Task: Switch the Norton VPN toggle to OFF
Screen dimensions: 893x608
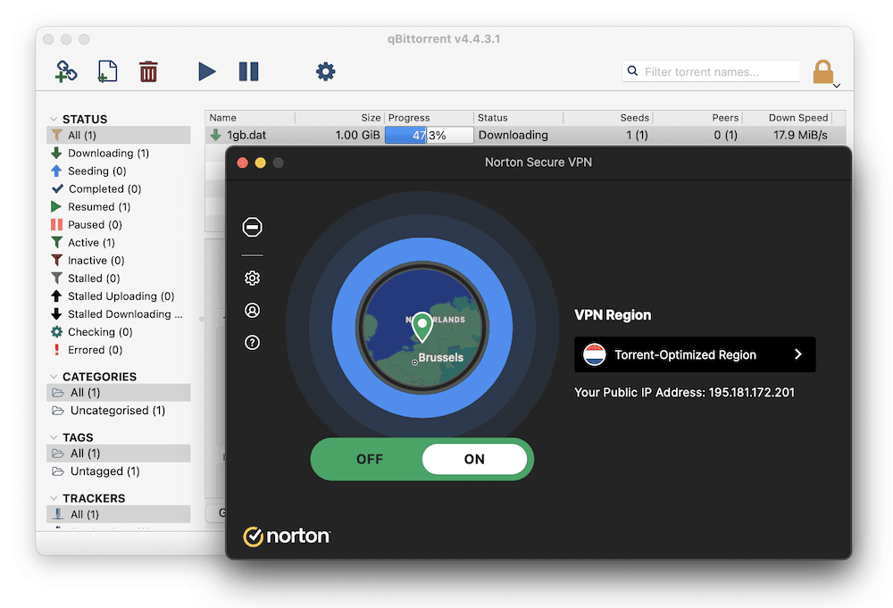Action: pyautogui.click(x=369, y=459)
